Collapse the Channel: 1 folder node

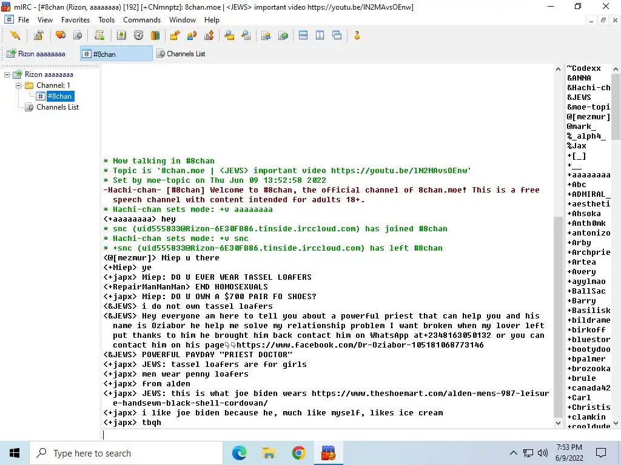18,85
